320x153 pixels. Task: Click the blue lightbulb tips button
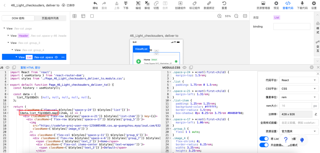(302, 140)
